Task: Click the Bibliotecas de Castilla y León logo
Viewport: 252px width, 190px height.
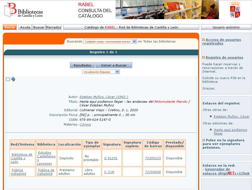Action: [24, 10]
